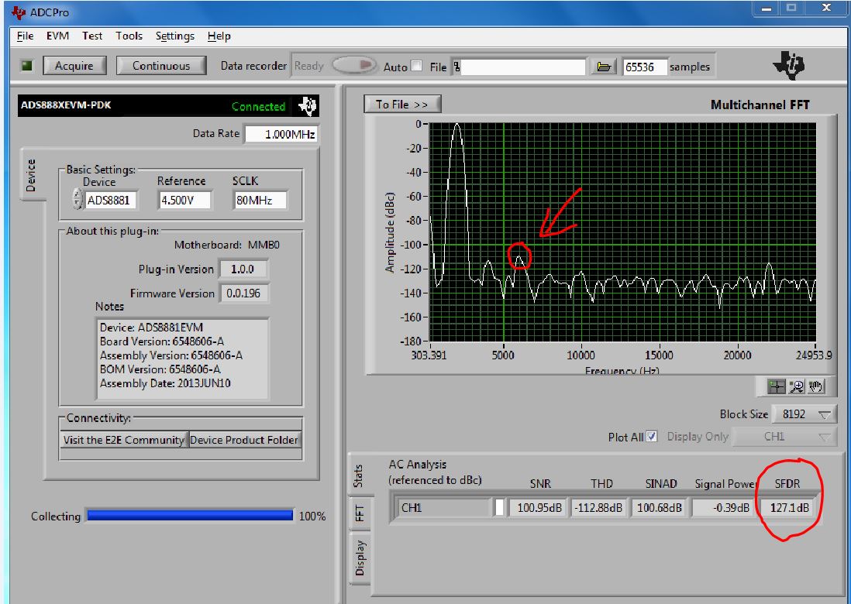
Task: Click the Motherboard: MMB0 text
Action: pos(227,245)
